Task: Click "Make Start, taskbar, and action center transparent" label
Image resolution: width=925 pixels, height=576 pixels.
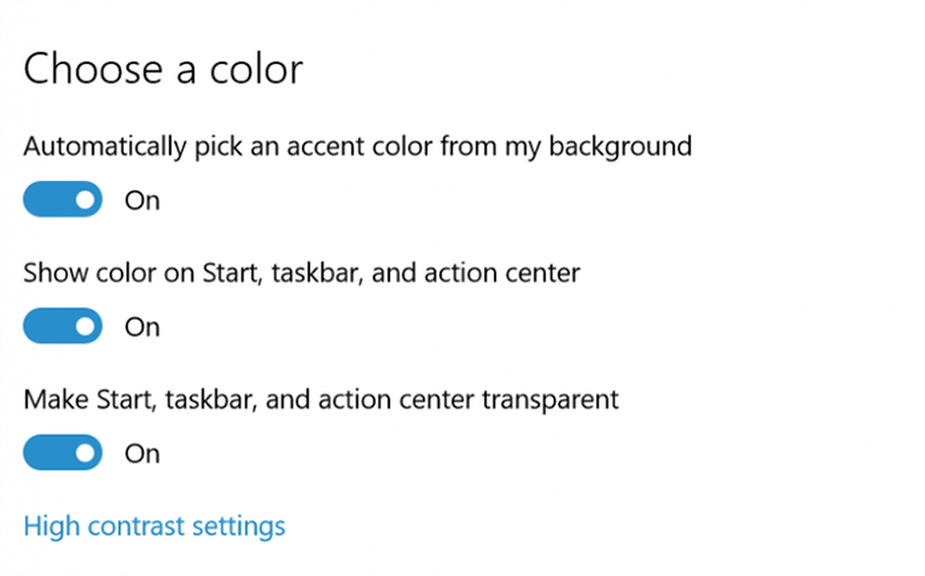Action: [x=321, y=399]
